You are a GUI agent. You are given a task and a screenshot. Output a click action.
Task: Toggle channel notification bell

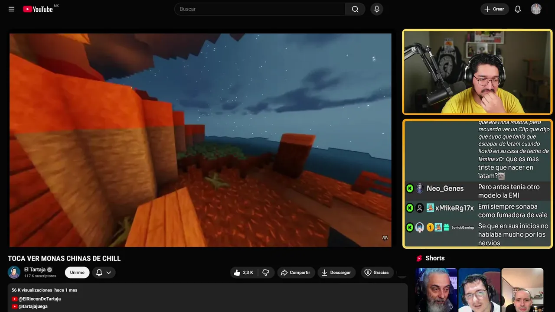coord(99,273)
